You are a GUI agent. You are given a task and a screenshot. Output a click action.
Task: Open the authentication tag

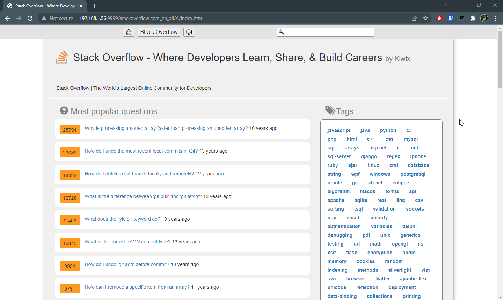pos(344,226)
